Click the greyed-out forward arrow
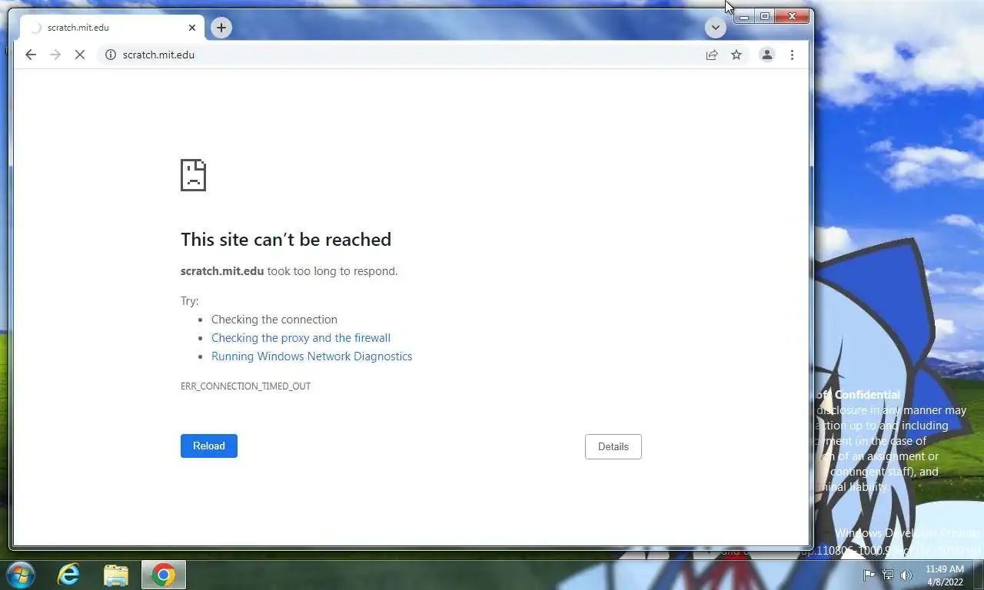The width and height of the screenshot is (984, 590). 55,55
